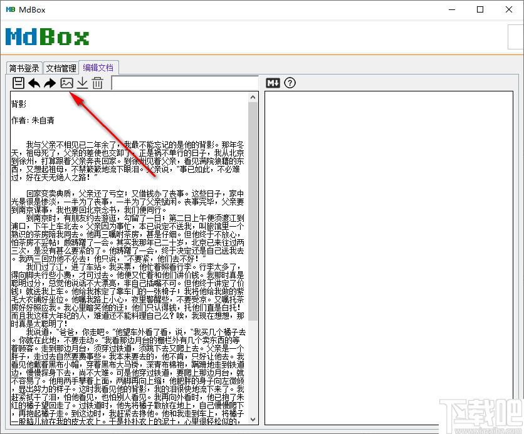Open the 文档管理 tab
This screenshot has height=434, width=524.
61,68
